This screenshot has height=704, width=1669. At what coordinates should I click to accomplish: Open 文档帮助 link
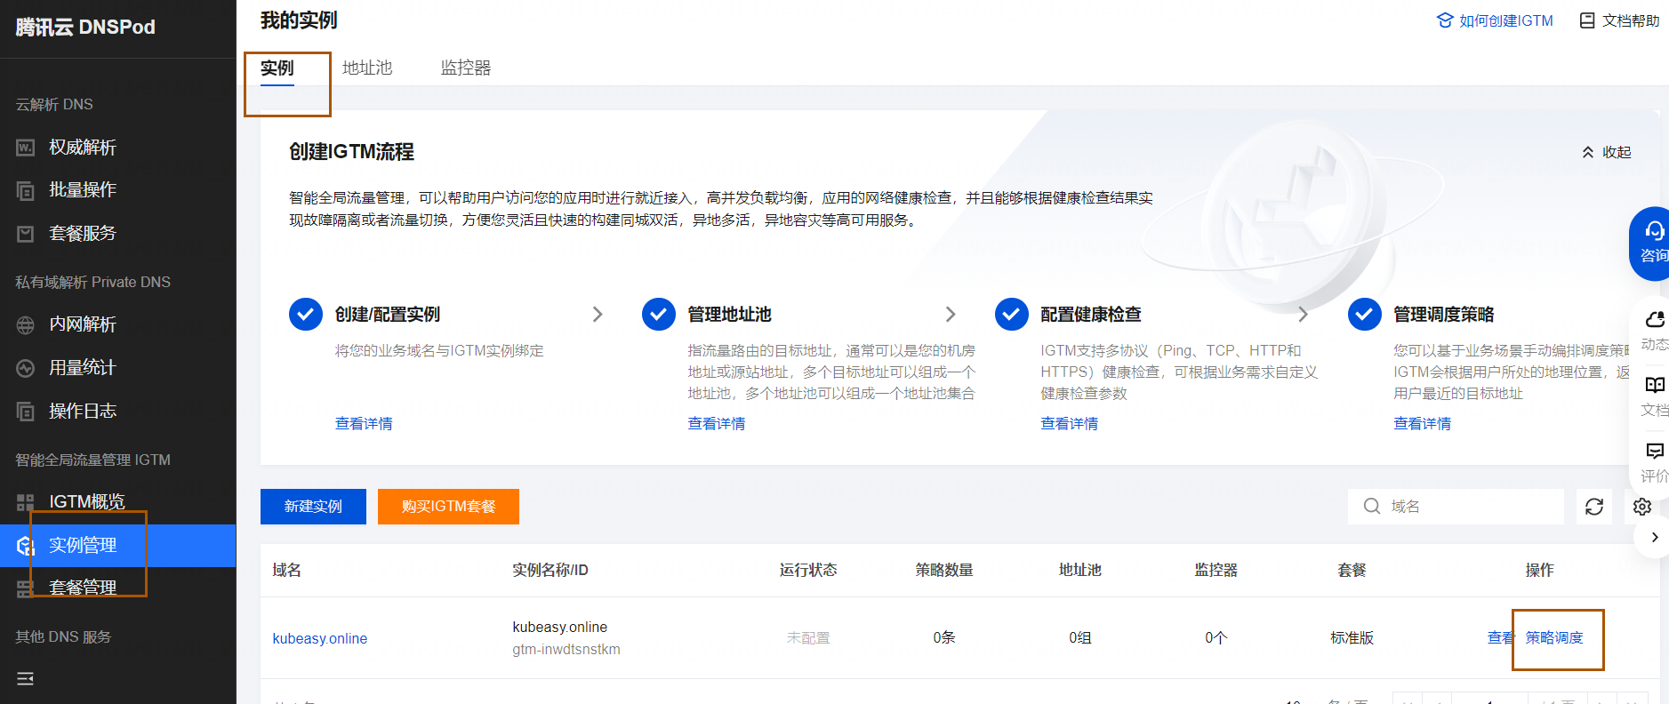(x=1619, y=20)
